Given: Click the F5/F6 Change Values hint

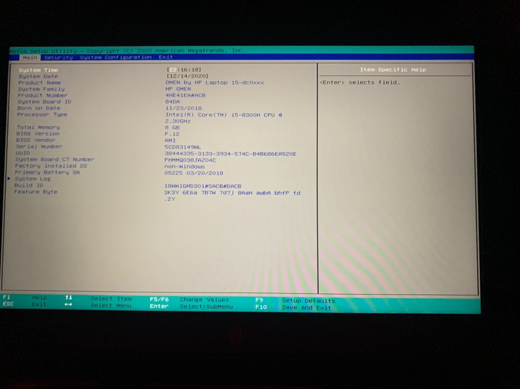Looking at the screenshot, I should [x=189, y=299].
